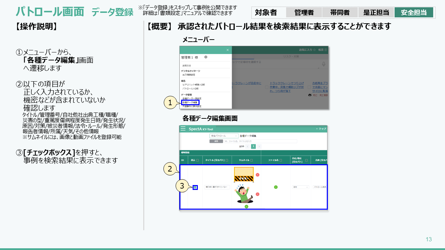Open the hamburger menu in SpectA header
The image size is (445, 250).
point(183,129)
